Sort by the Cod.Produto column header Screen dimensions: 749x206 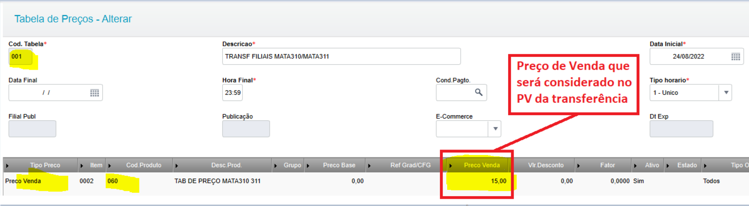139,165
